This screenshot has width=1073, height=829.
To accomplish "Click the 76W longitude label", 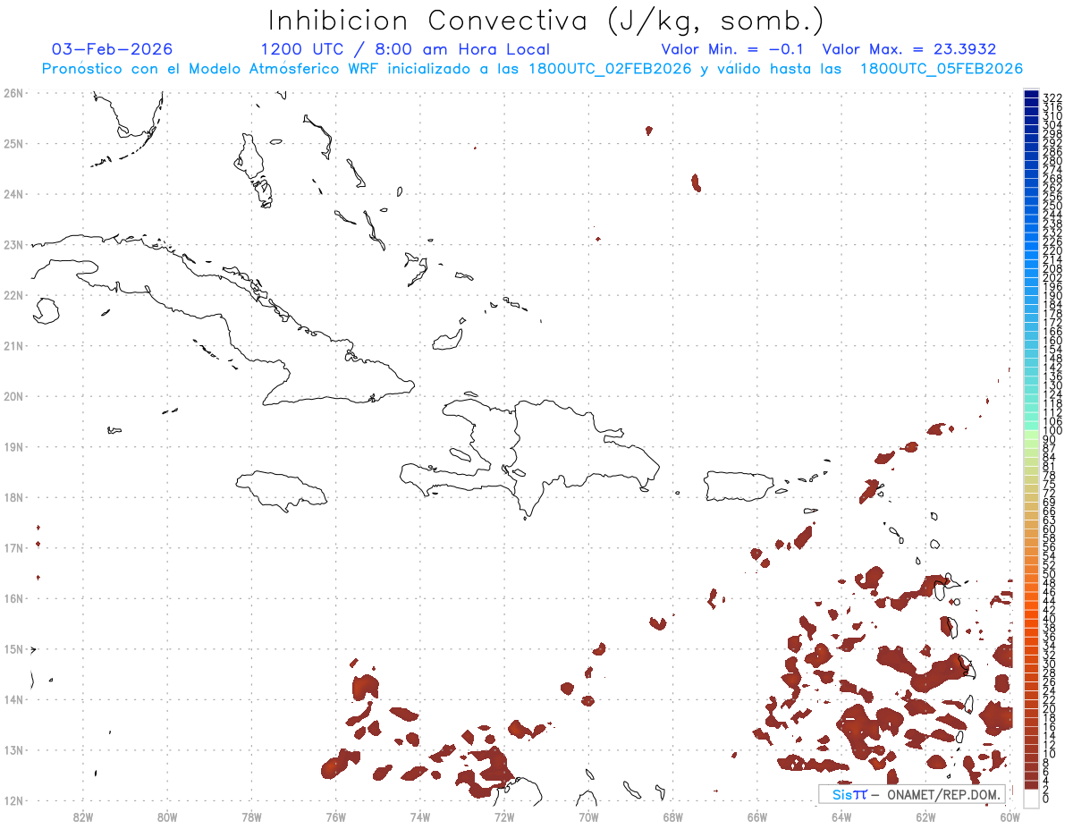I will click(x=335, y=816).
